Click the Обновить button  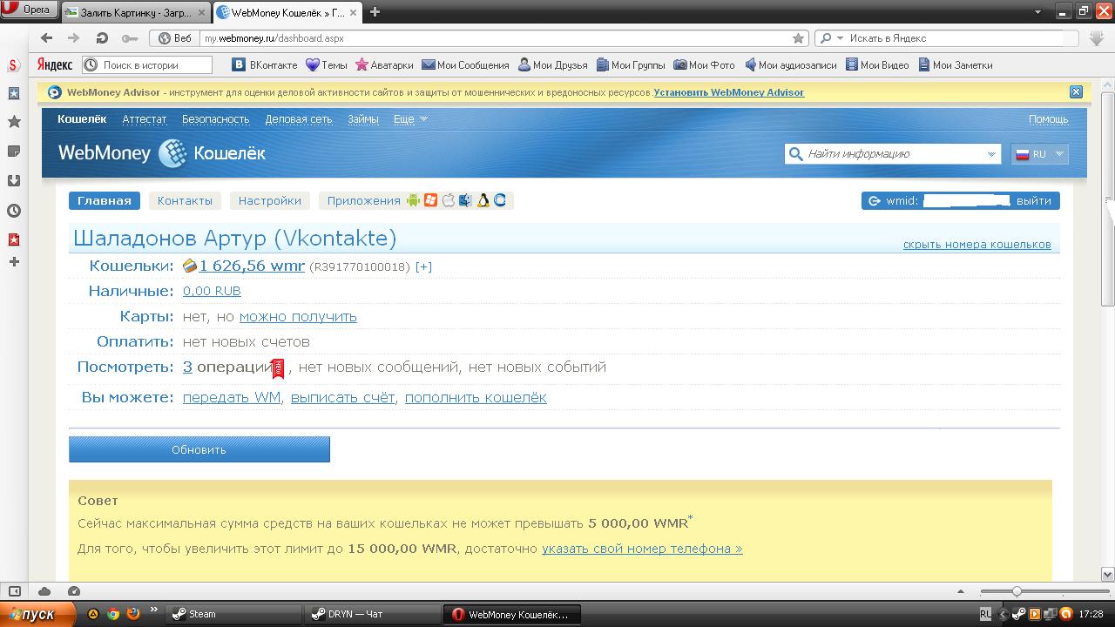coord(199,449)
